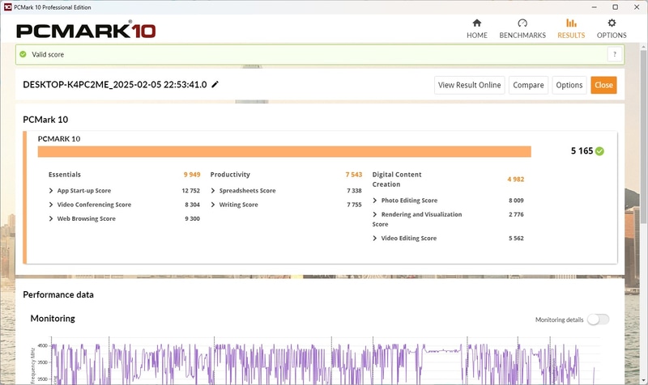The width and height of the screenshot is (648, 385).
Task: Click the pencil icon to rename result
Action: 215,85
